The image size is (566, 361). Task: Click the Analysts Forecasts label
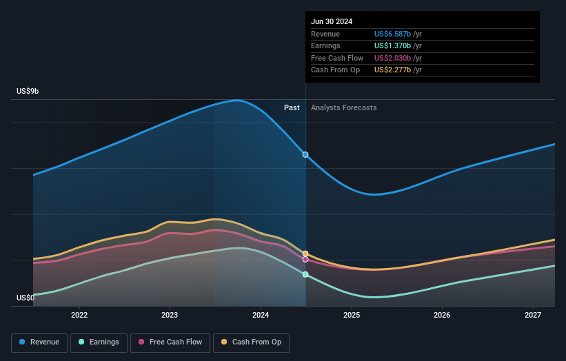(x=343, y=108)
